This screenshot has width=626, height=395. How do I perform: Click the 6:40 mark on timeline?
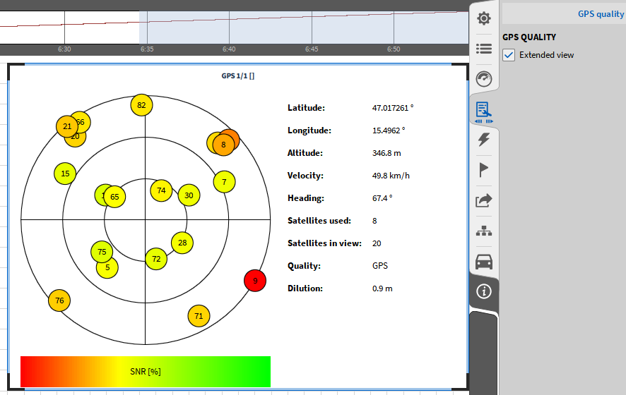tap(229, 49)
